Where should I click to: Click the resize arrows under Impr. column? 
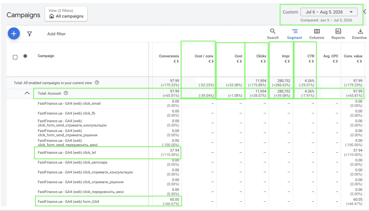click(287, 61)
